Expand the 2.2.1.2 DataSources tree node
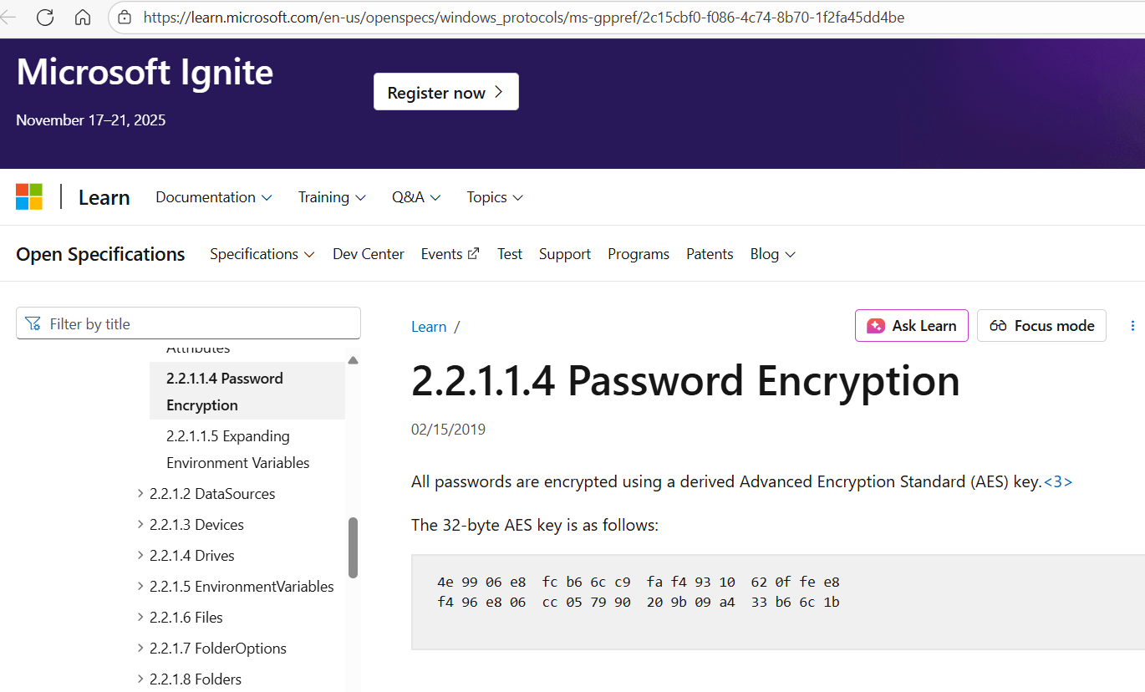 [140, 494]
